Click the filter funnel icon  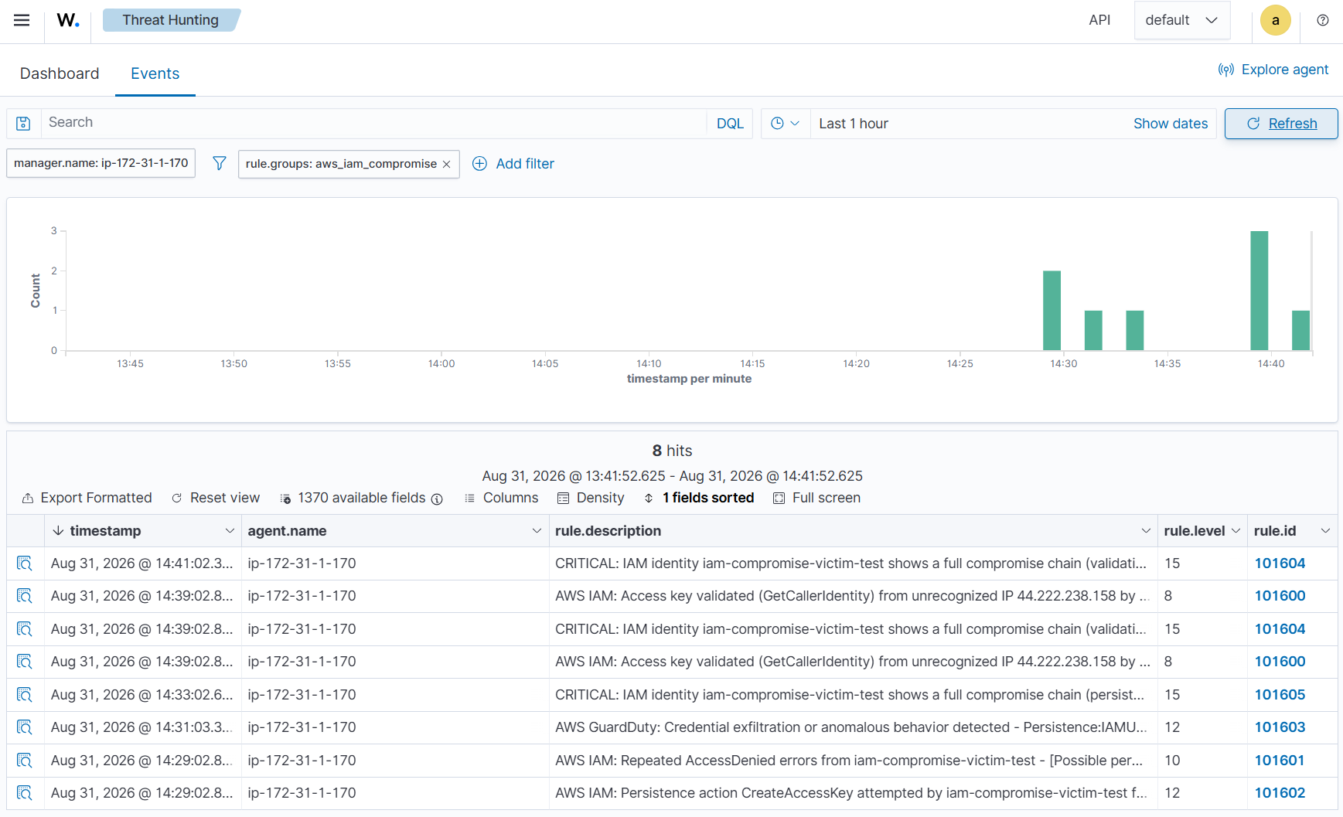pyautogui.click(x=220, y=163)
